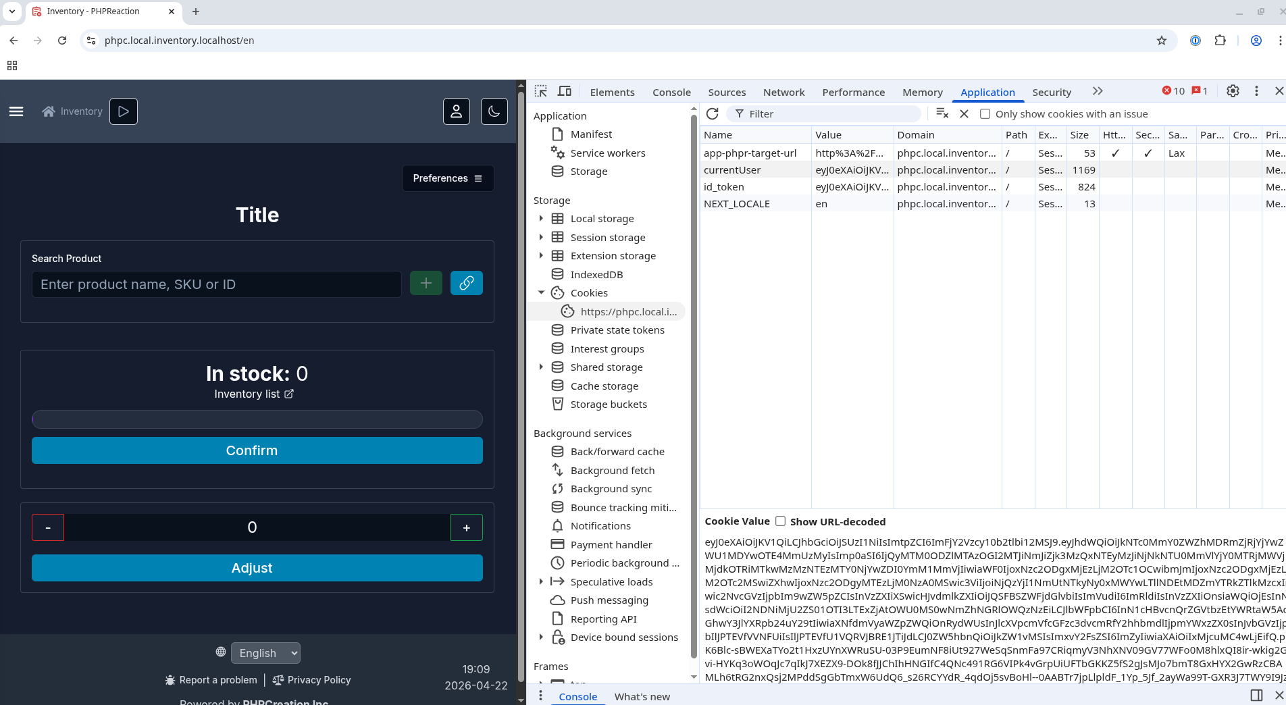Open the browser extensions puzzle icon
Screen dimensions: 1286x705
tap(1220, 41)
